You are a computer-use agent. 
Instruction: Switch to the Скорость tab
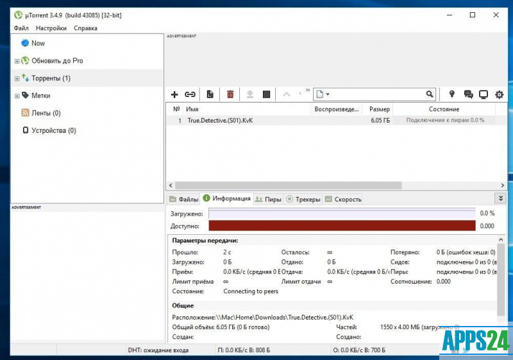(343, 199)
